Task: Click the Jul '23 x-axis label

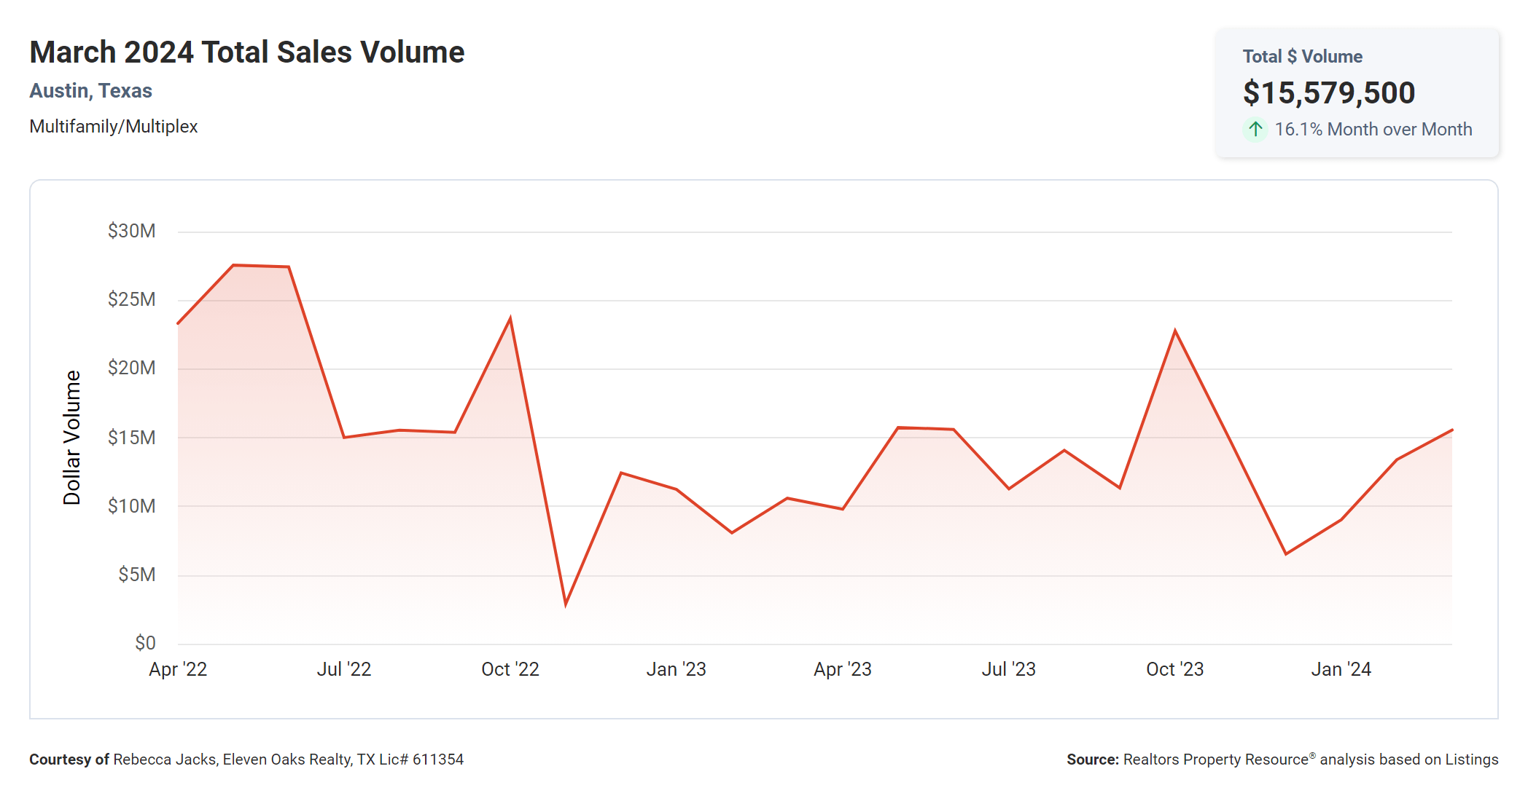Action: pyautogui.click(x=1008, y=669)
